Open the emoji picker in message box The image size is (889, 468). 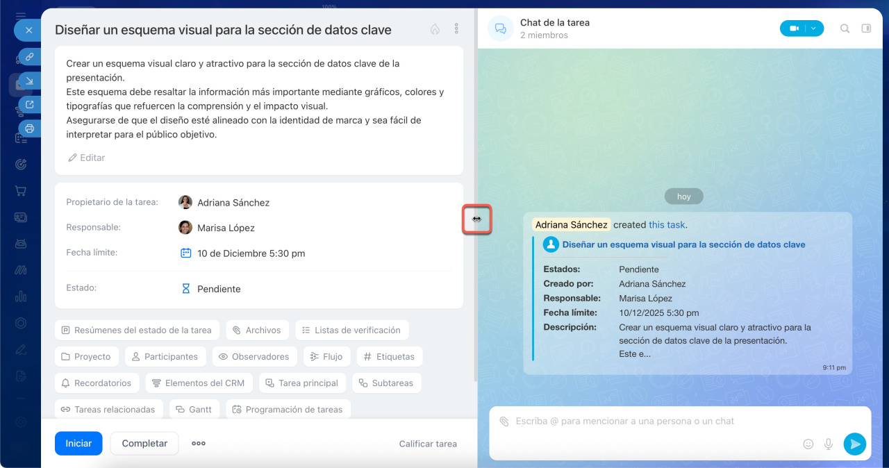pos(808,444)
